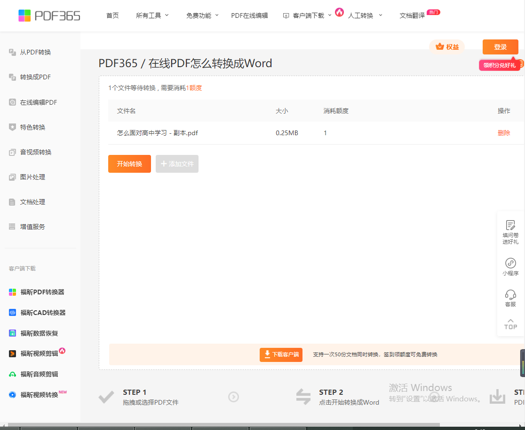Open the 权益 benefits button

click(446, 47)
